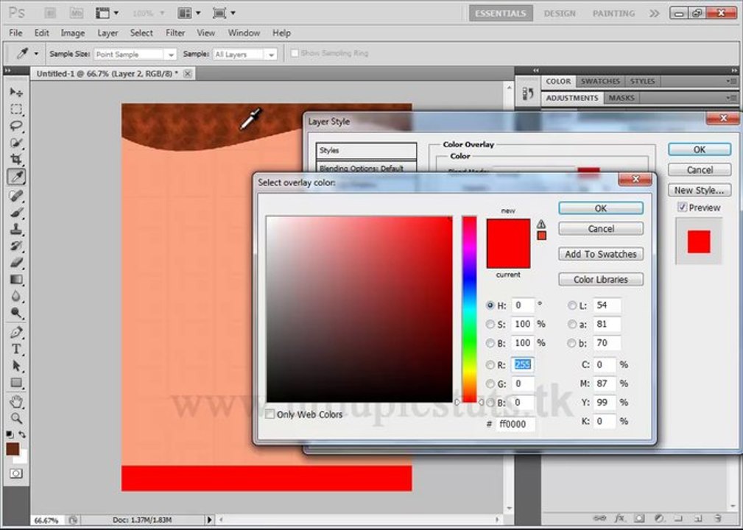
Task: Open Color Libraries
Action: point(601,280)
